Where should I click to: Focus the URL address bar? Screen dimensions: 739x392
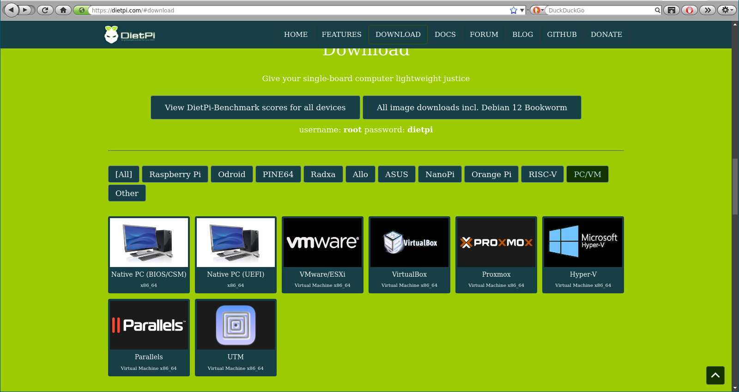[x=299, y=10]
